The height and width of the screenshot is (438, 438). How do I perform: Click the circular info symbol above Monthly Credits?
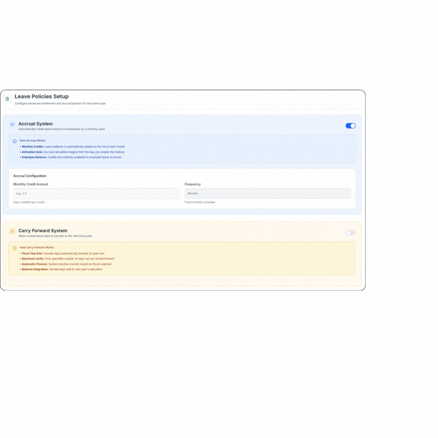15,140
